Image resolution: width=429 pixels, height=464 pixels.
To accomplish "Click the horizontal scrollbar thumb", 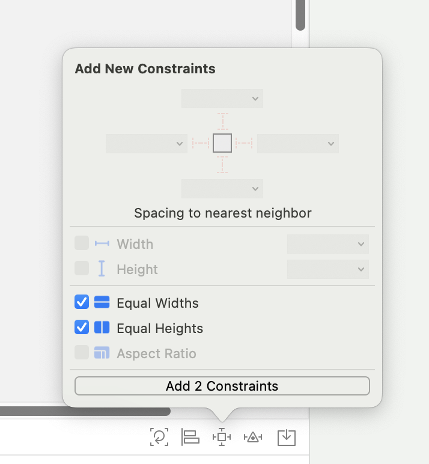I will [85, 411].
